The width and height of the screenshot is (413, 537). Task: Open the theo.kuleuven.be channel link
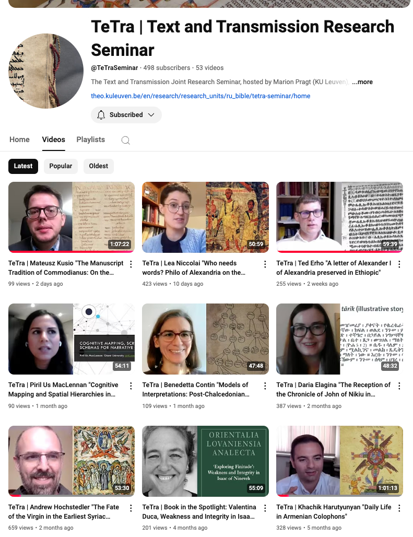200,96
